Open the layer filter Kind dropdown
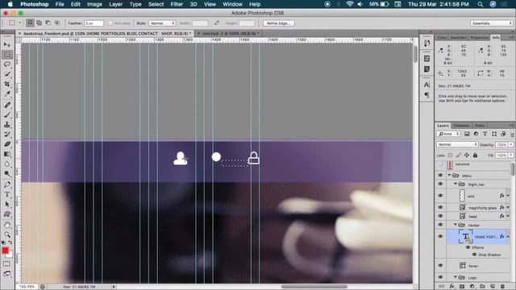 [448, 134]
